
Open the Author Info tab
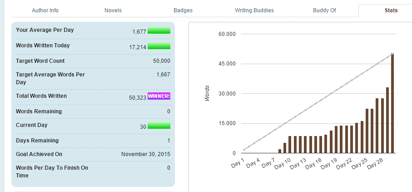tap(45, 10)
